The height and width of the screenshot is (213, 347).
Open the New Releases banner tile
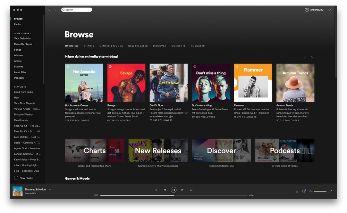click(x=158, y=151)
